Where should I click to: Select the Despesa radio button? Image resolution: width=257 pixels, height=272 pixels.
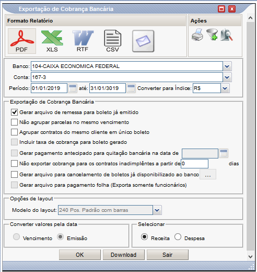tap(178, 237)
